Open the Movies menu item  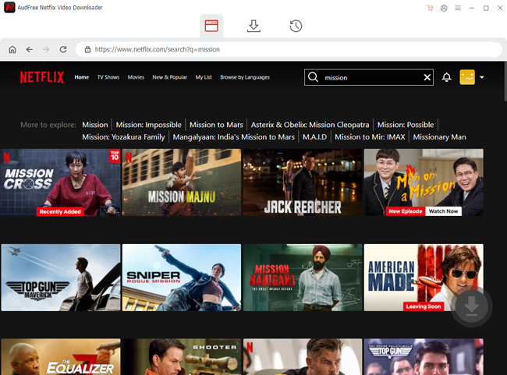point(136,77)
